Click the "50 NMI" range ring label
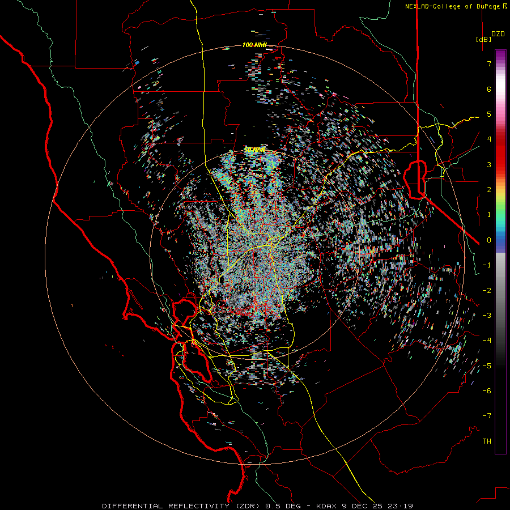Viewport: 510px width, 510px height. point(254,150)
